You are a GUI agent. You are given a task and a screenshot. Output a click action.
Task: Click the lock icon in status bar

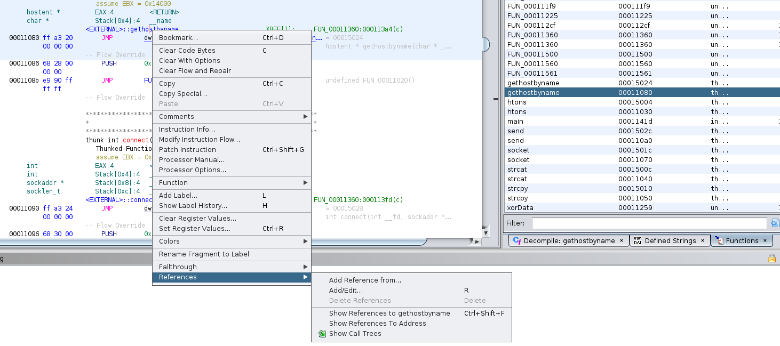pyautogui.click(x=771, y=259)
